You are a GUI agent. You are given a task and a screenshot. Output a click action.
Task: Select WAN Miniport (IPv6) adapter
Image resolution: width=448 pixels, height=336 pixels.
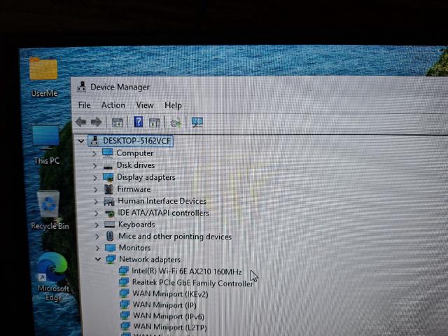[x=169, y=316]
